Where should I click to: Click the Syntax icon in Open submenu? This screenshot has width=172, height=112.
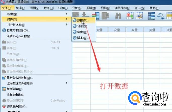pyautogui.click(x=75, y=26)
